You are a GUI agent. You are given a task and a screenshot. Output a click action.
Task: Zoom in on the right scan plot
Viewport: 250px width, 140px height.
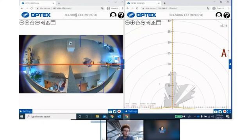coord(132,23)
